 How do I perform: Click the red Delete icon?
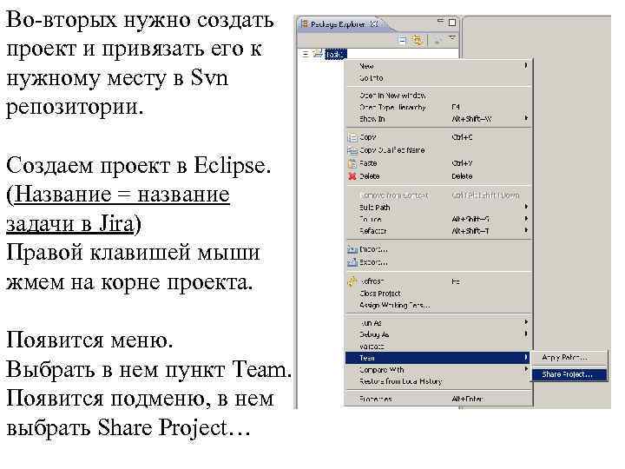(x=352, y=176)
